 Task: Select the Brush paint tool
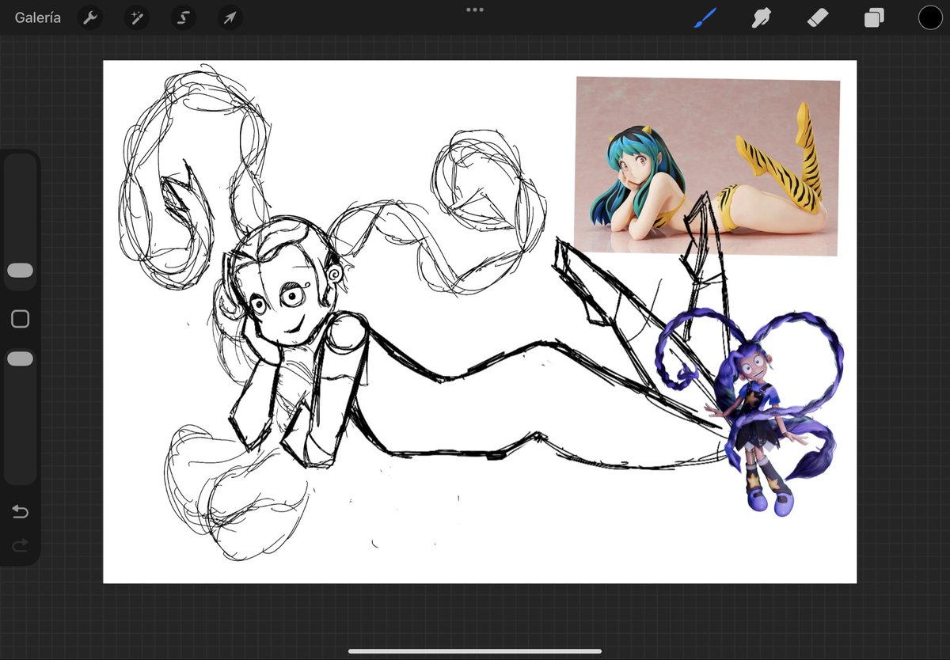tap(705, 17)
